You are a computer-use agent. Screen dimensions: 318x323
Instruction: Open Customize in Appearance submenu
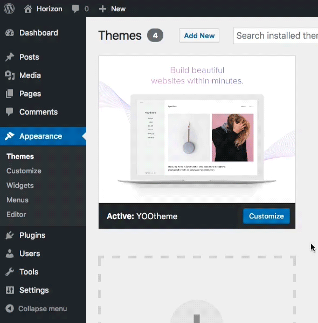(x=24, y=171)
